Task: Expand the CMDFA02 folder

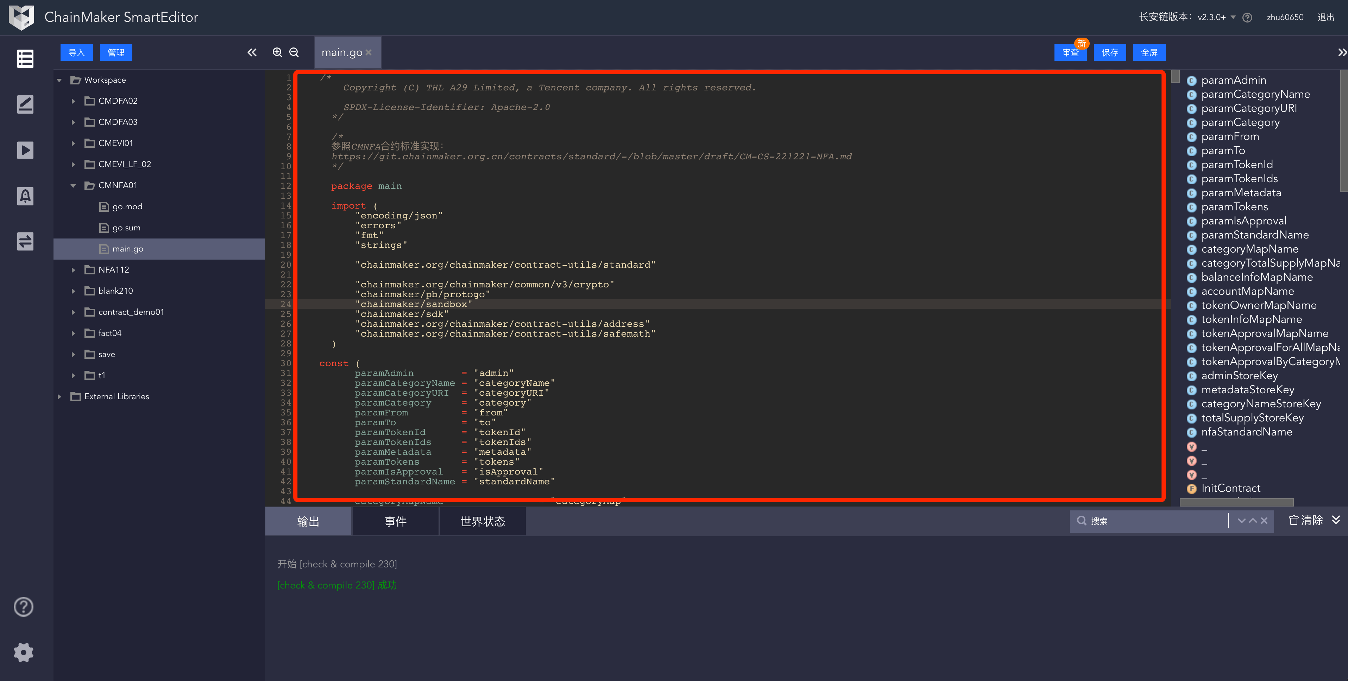Action: point(73,101)
